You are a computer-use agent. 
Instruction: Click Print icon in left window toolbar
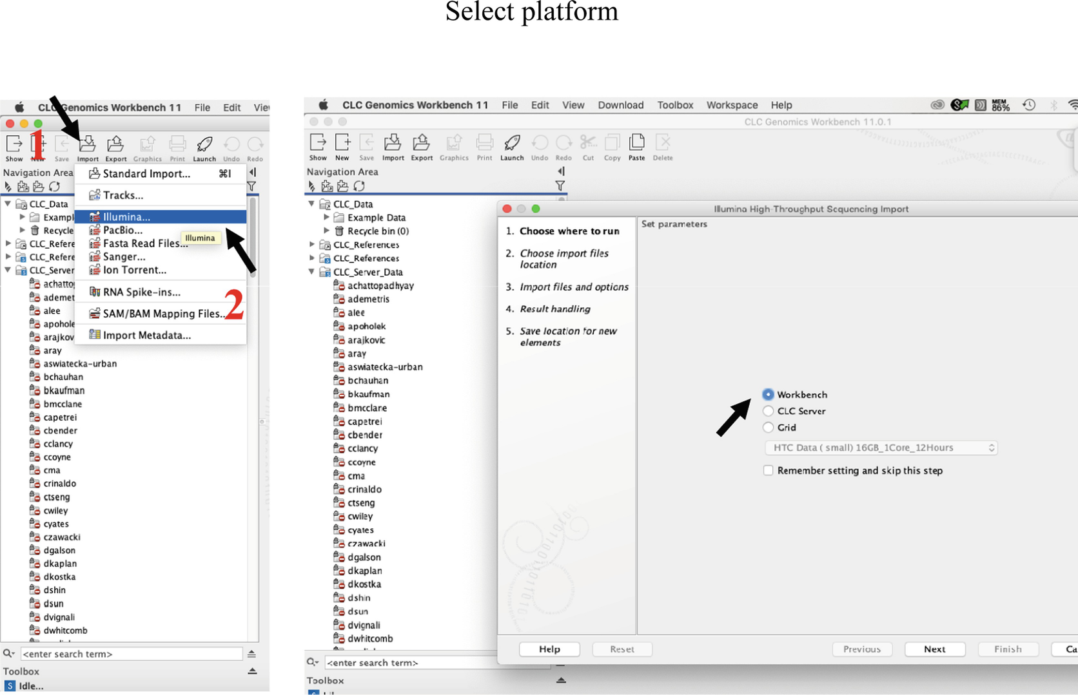177,144
